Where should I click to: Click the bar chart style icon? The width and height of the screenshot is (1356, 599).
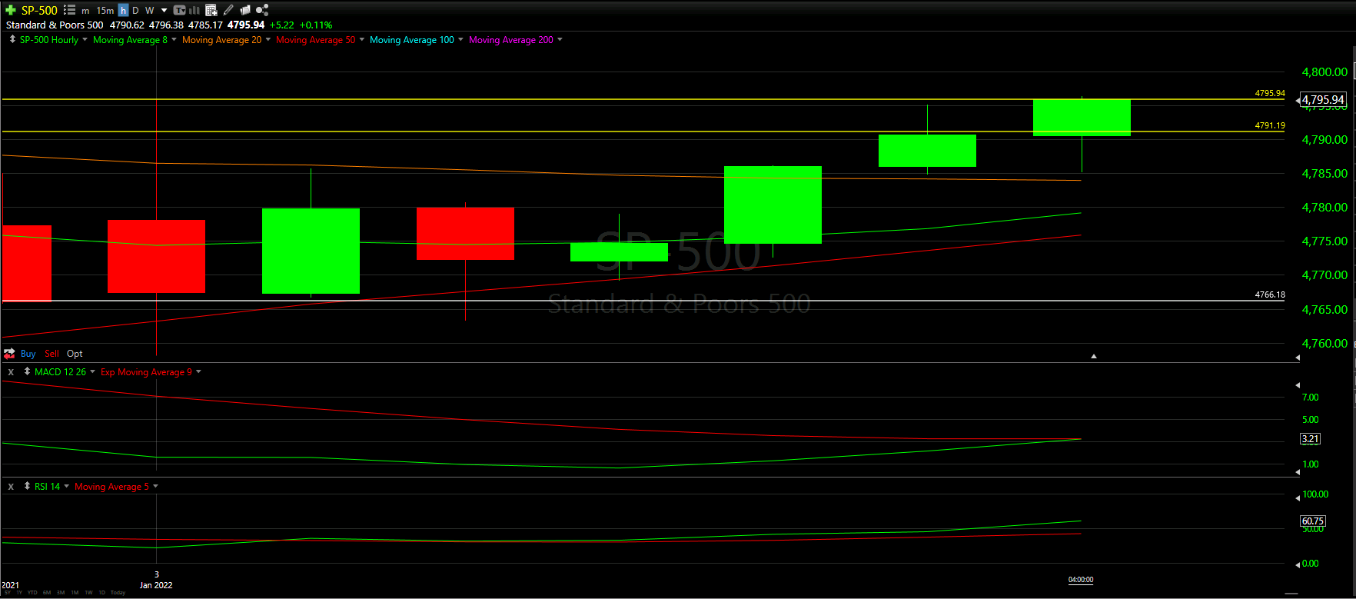coord(194,10)
